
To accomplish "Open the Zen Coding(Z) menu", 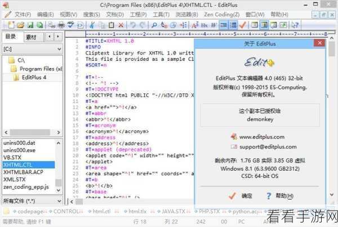I will tap(222, 15).
